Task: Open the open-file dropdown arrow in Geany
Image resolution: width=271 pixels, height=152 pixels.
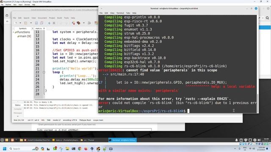Action: 31,23
